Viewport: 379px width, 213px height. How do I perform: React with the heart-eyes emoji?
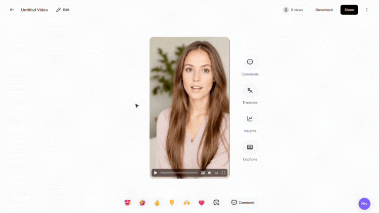(128, 203)
